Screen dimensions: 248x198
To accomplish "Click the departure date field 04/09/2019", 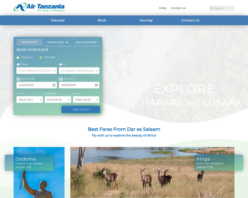I will pos(37,85).
